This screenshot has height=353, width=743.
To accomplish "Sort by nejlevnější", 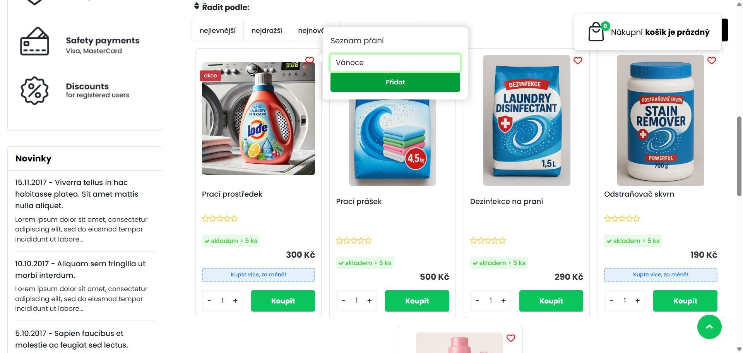I will (x=217, y=31).
